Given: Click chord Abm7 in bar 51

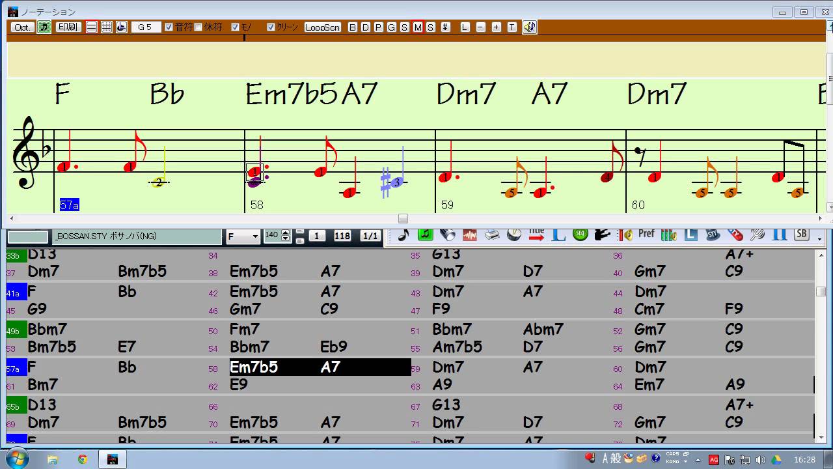Looking at the screenshot, I should coord(543,330).
